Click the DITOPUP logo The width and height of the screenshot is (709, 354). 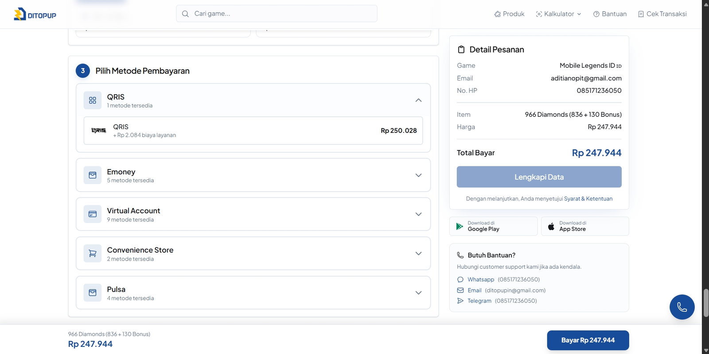pyautogui.click(x=35, y=15)
